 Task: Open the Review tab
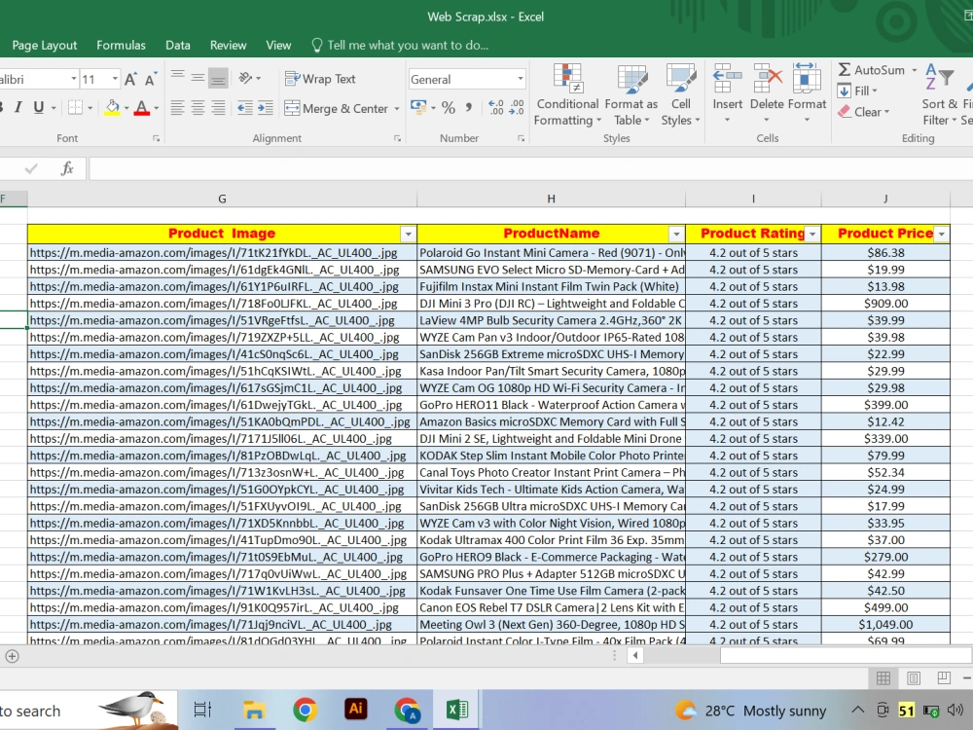click(228, 45)
